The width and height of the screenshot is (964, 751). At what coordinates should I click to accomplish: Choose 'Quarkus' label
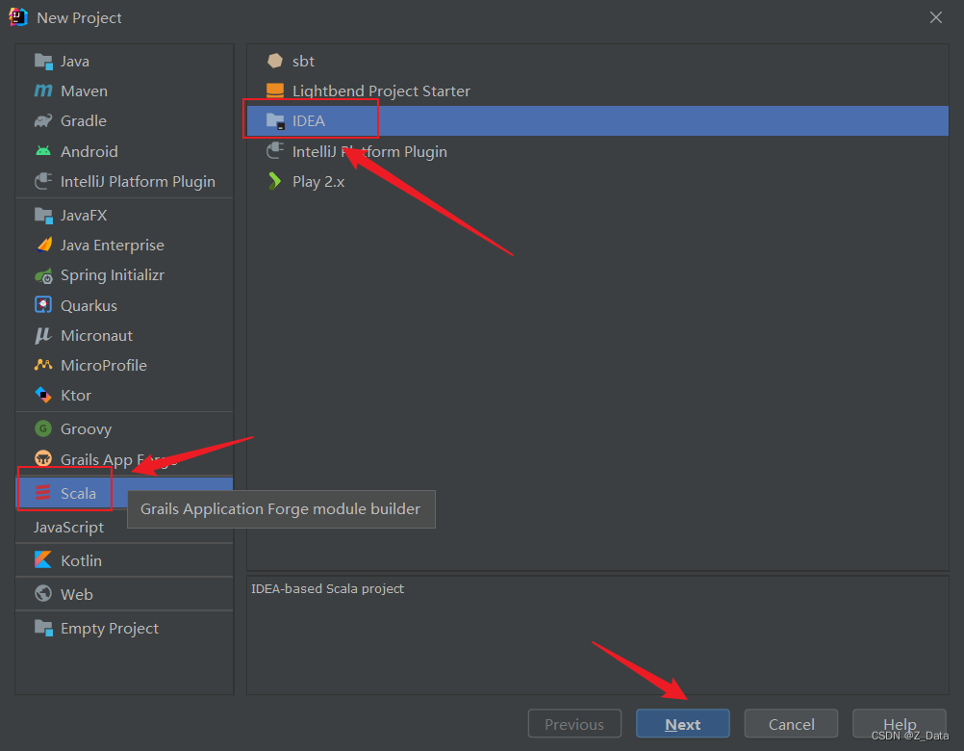[89, 305]
